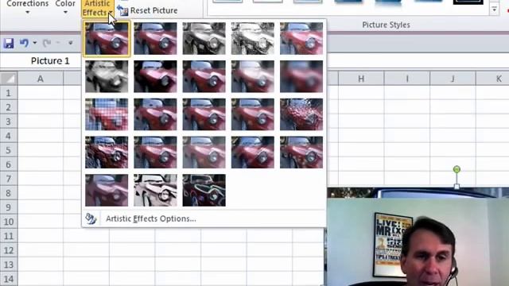Apply the Glass distortion effect thumbnail
This screenshot has height=286, width=509.
pos(301,114)
